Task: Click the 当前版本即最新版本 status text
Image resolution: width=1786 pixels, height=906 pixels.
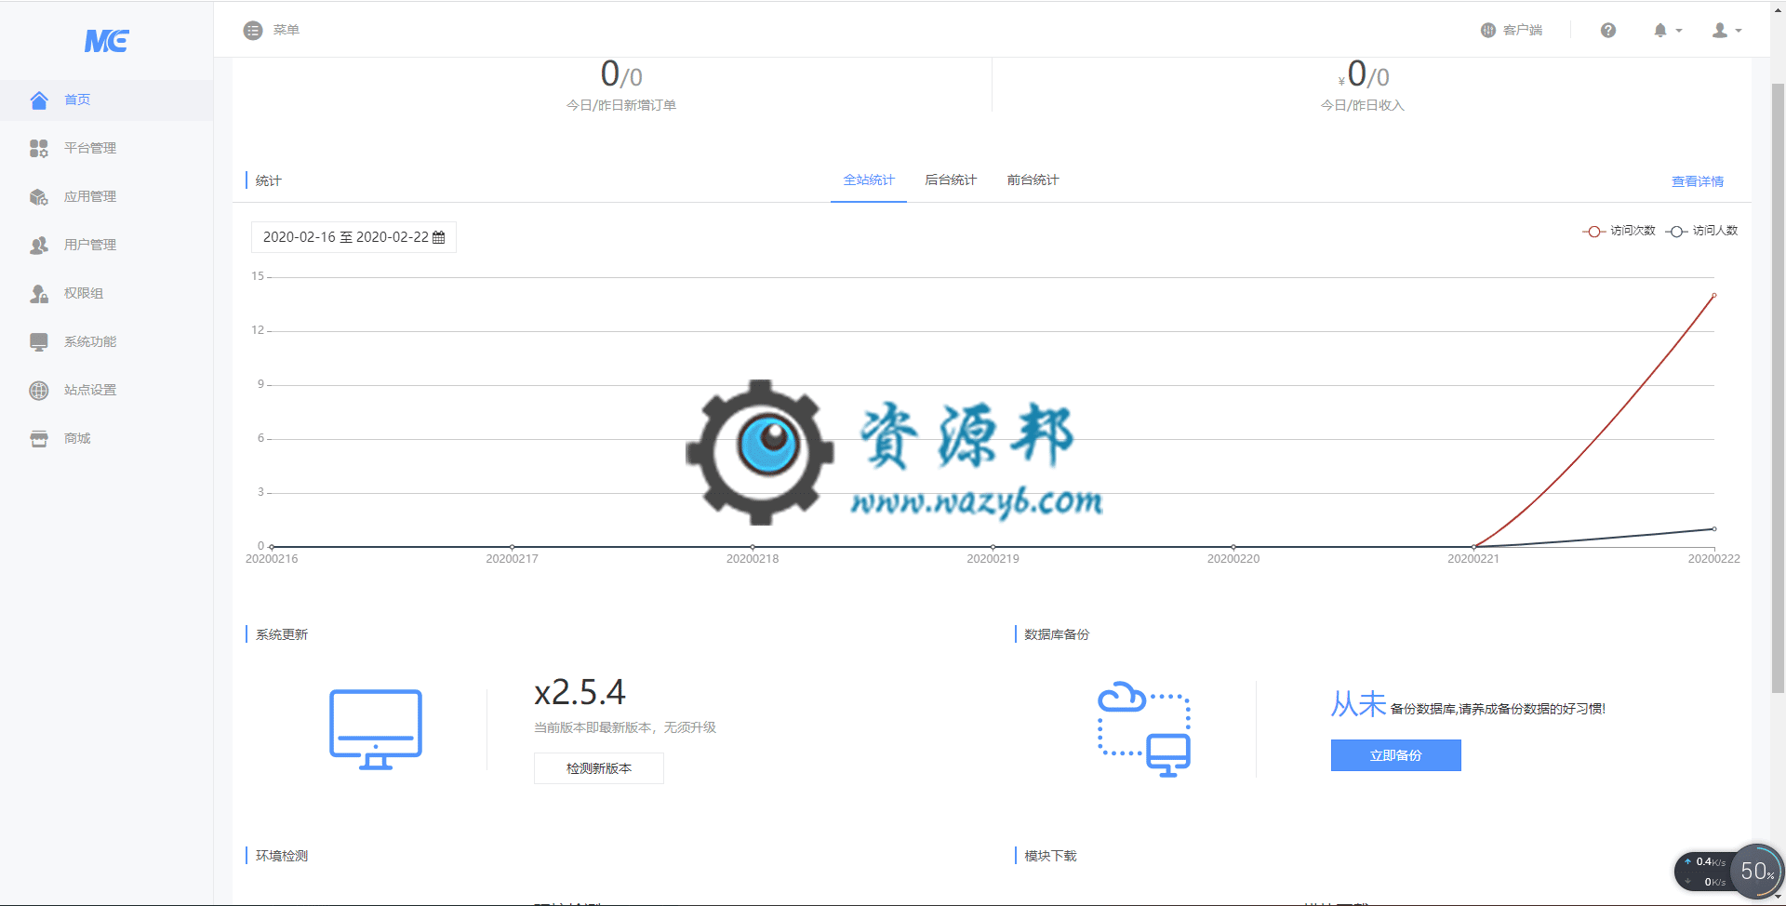Action: pos(625,727)
